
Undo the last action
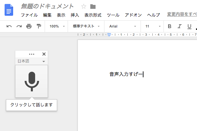click(9, 26)
